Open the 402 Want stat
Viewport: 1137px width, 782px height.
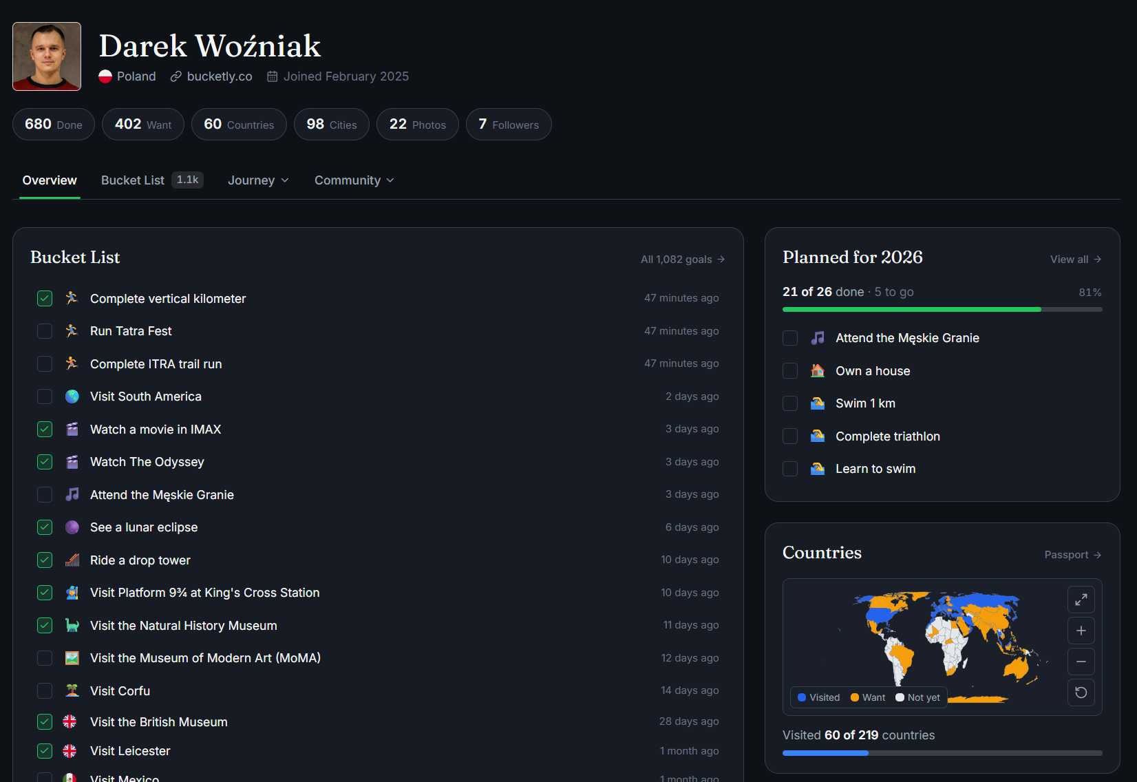pyautogui.click(x=143, y=125)
